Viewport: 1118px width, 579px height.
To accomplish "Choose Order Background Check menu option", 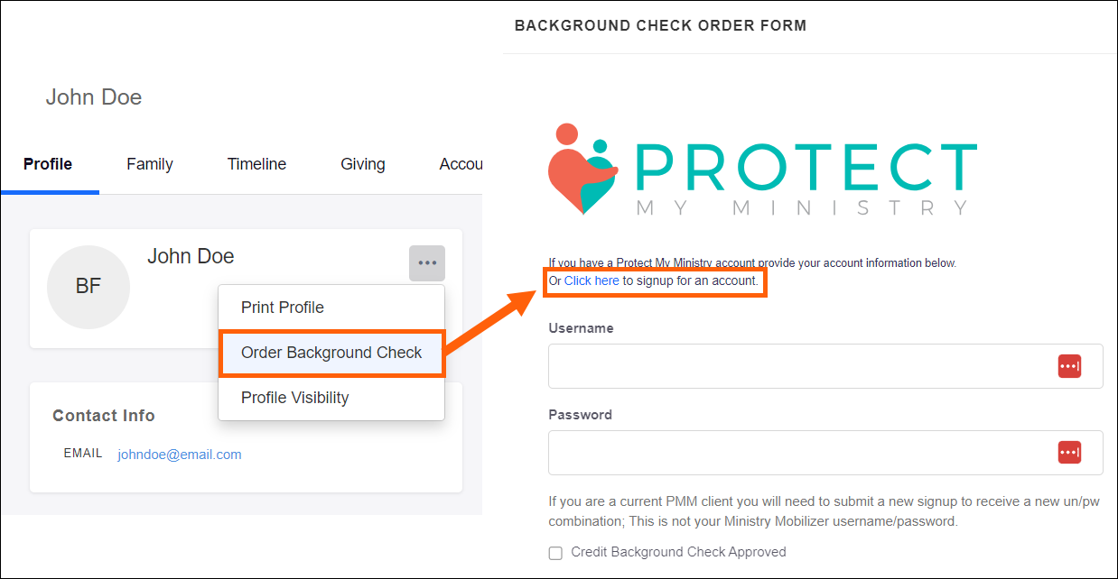I will point(331,353).
